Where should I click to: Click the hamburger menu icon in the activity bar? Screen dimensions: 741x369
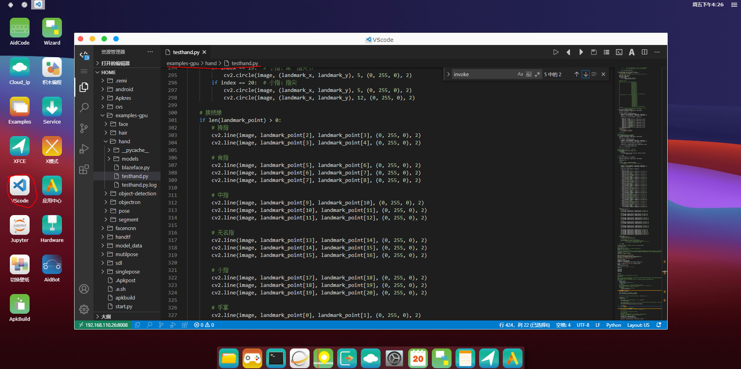click(x=84, y=71)
